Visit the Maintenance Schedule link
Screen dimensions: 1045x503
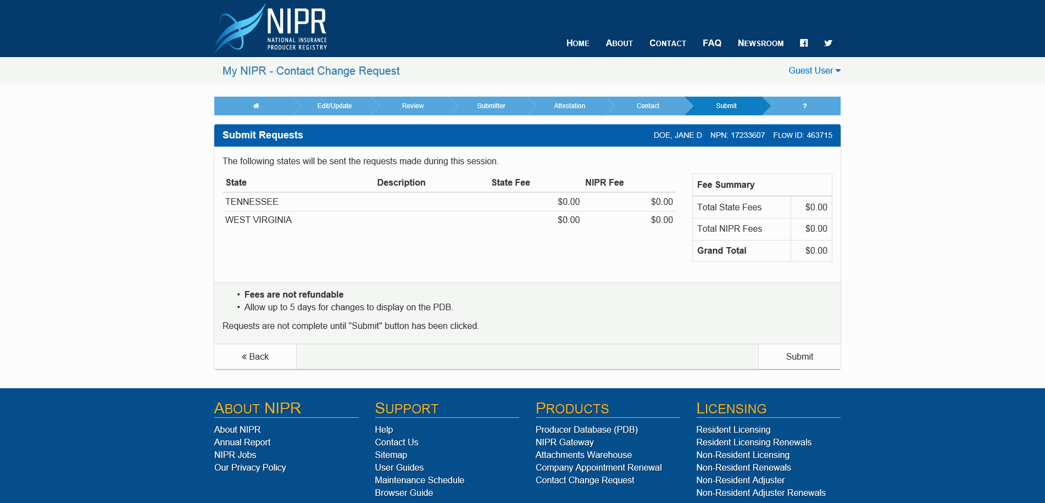pyautogui.click(x=419, y=480)
